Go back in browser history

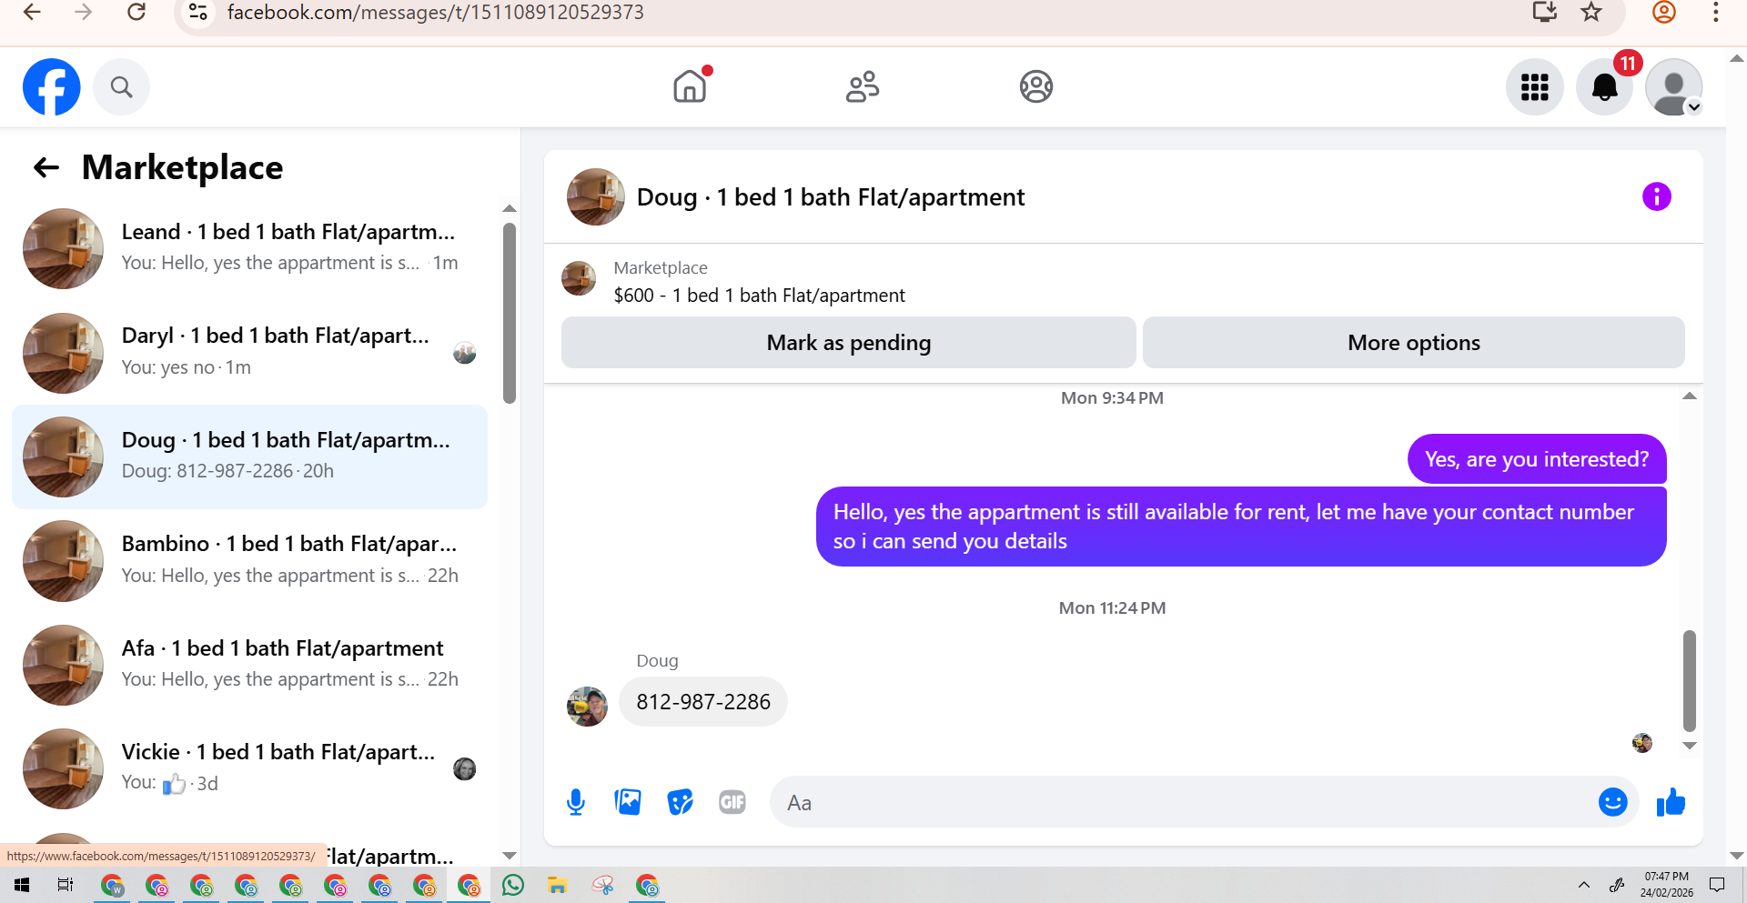(x=32, y=12)
